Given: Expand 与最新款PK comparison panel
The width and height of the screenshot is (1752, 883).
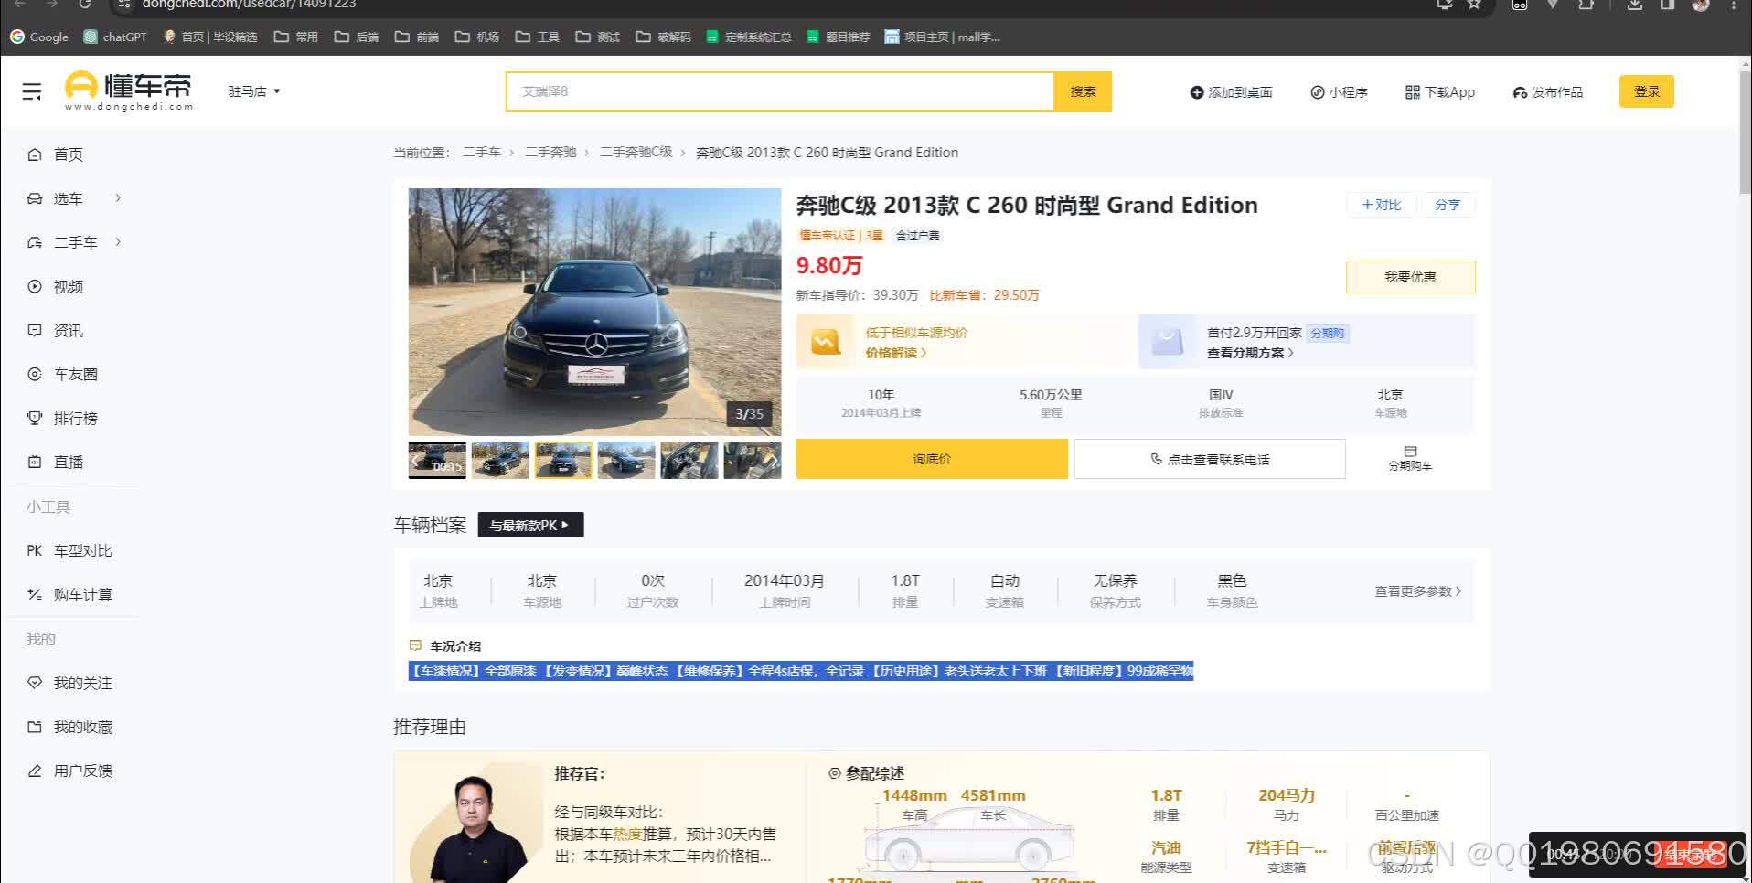Looking at the screenshot, I should 530,525.
